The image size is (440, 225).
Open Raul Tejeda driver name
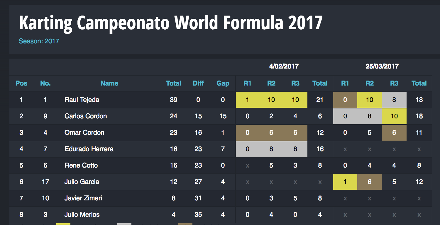coord(82,100)
